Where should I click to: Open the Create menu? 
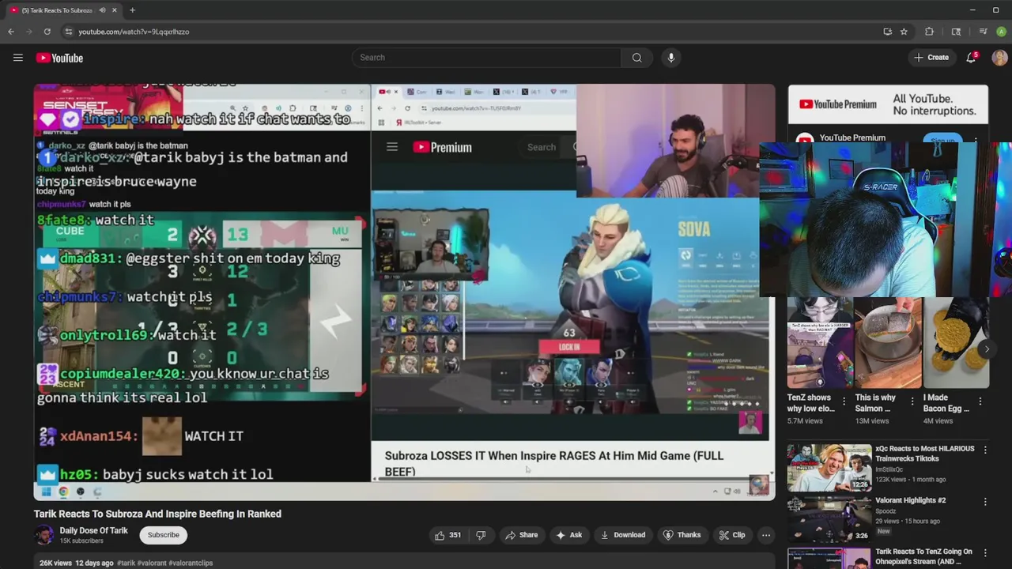pos(931,58)
